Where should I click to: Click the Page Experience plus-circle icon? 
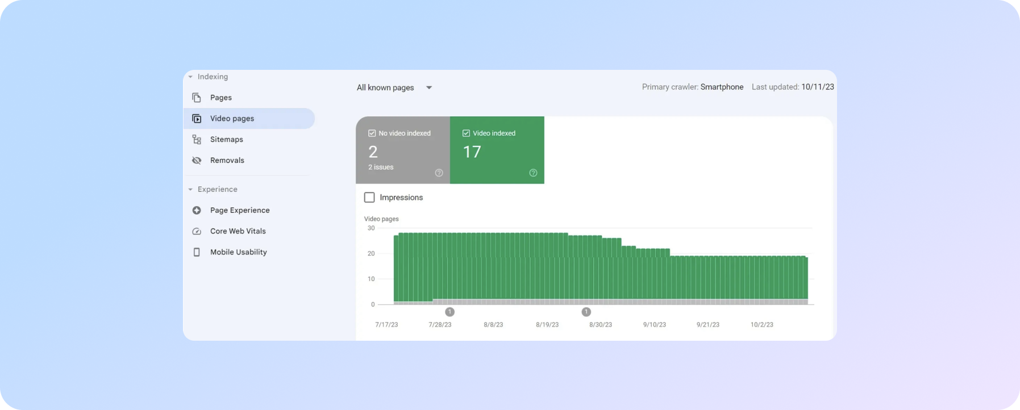pos(197,210)
